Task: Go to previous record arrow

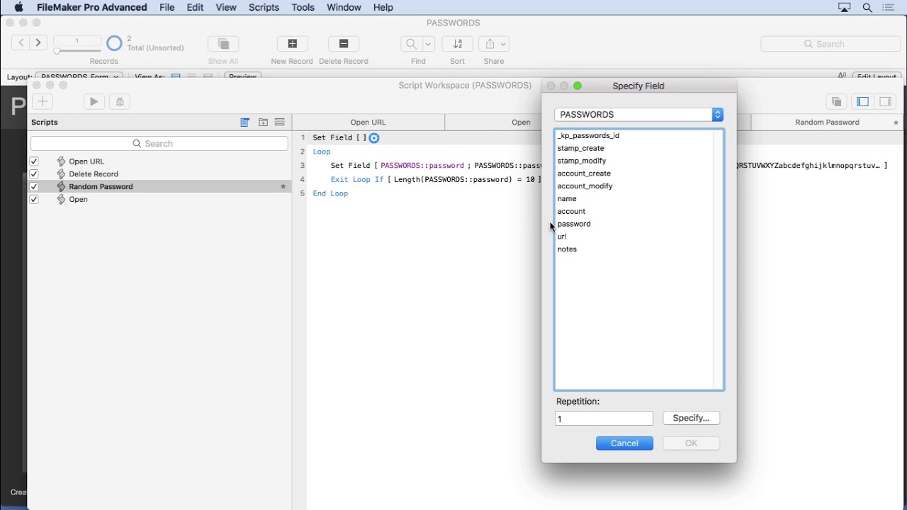Action: click(x=21, y=43)
